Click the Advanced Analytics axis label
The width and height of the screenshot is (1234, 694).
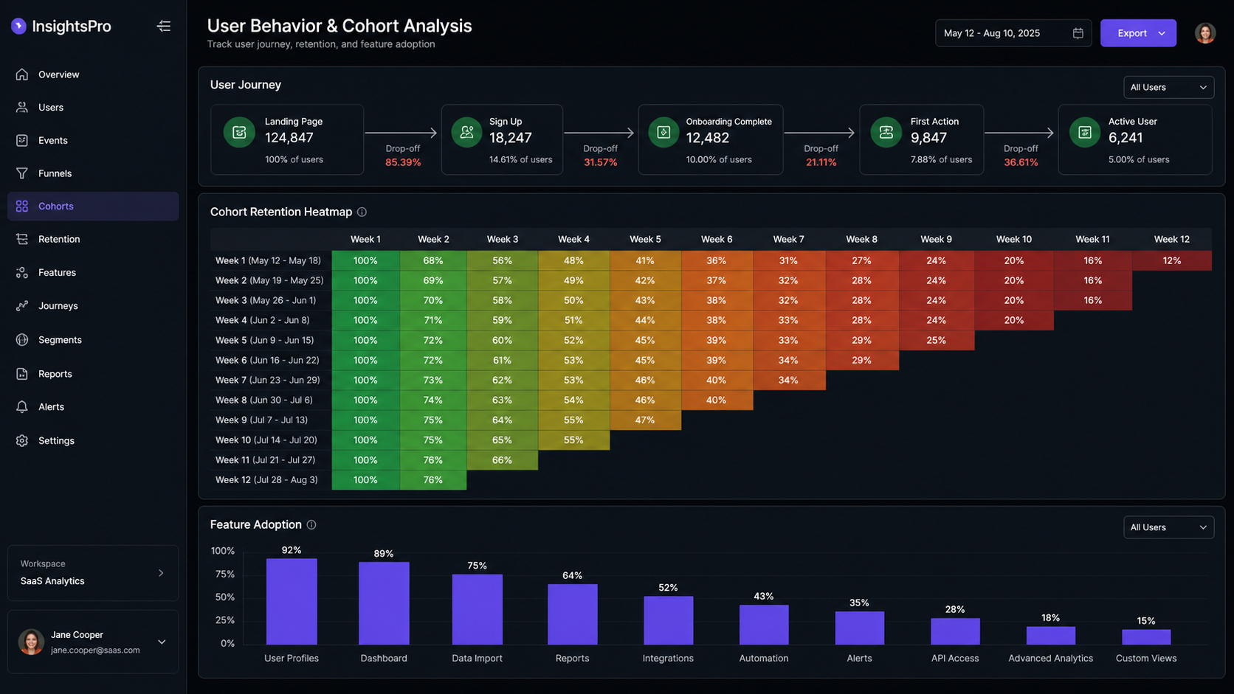[x=1050, y=658]
